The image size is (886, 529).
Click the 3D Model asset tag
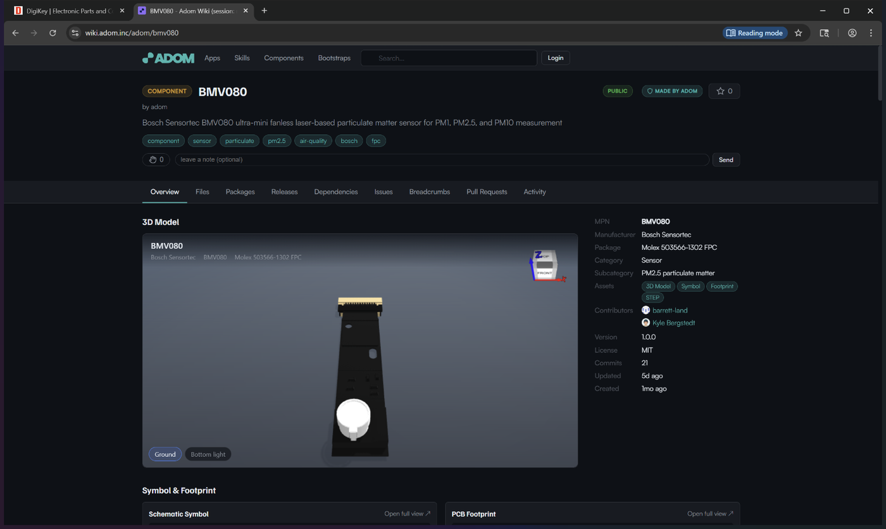(658, 286)
